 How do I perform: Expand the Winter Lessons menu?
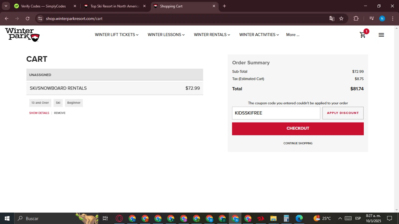[166, 35]
